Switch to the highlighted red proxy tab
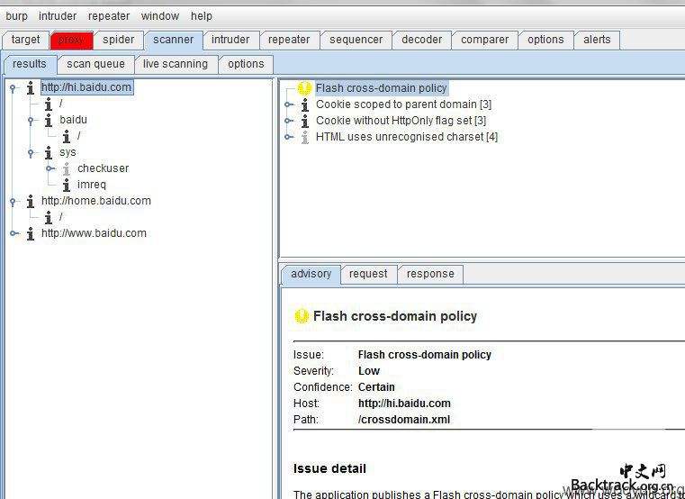 pos(71,40)
